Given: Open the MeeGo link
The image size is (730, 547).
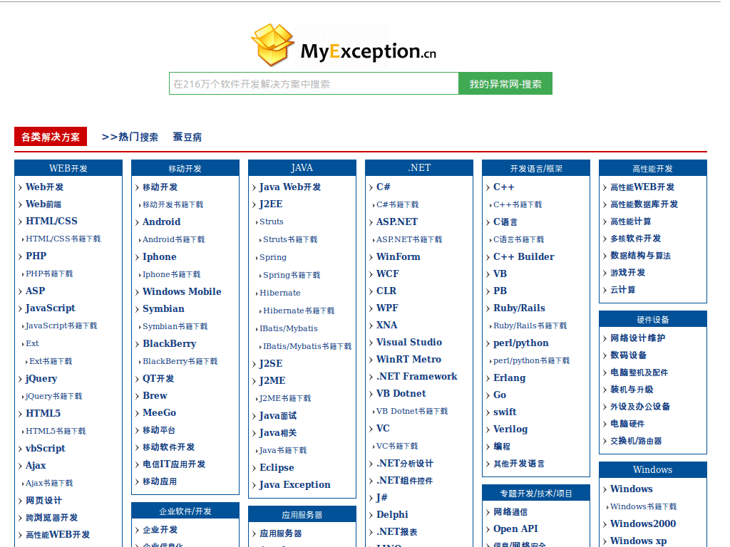Looking at the screenshot, I should coord(159,413).
